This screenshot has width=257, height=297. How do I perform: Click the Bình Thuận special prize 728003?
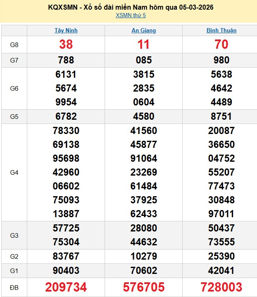pyautogui.click(x=221, y=287)
